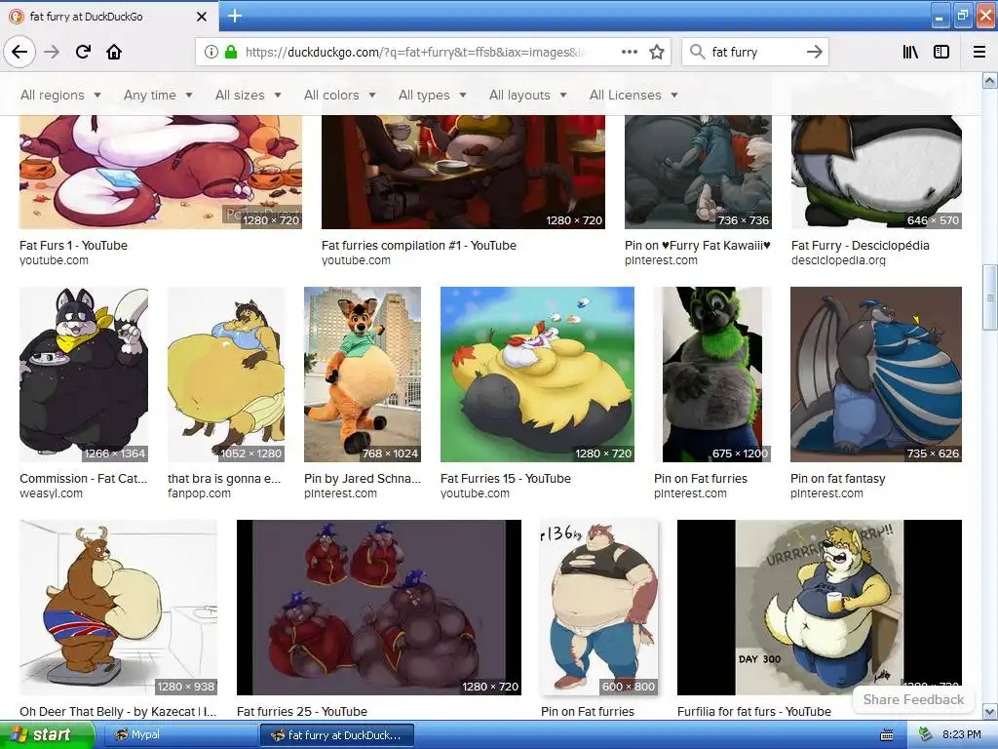This screenshot has width=998, height=749.
Task: Open the Pin on Furry Fat Kawaiii title
Action: click(698, 245)
